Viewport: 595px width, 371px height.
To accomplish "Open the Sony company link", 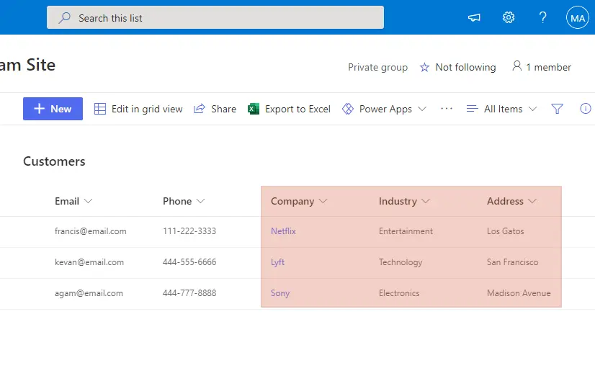I will (280, 293).
